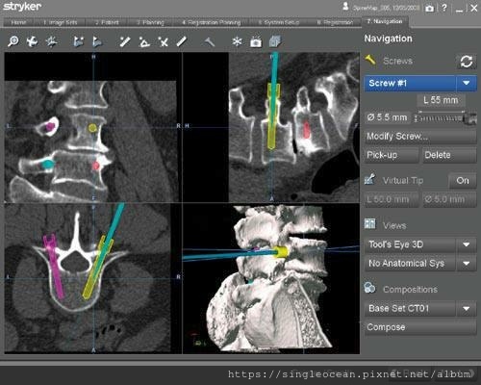Click the Compositions spheres icon
Image resolution: width=481 pixels, height=385 pixels.
click(x=369, y=288)
